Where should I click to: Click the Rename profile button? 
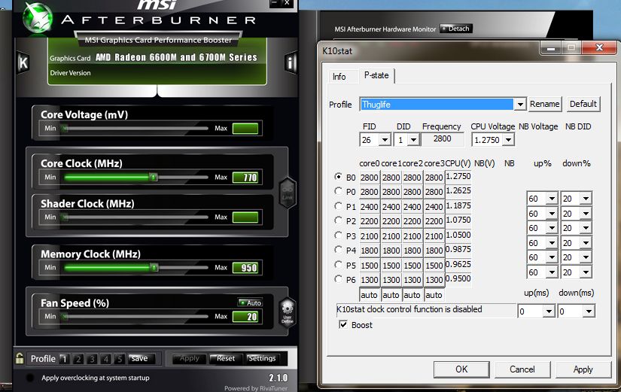544,104
